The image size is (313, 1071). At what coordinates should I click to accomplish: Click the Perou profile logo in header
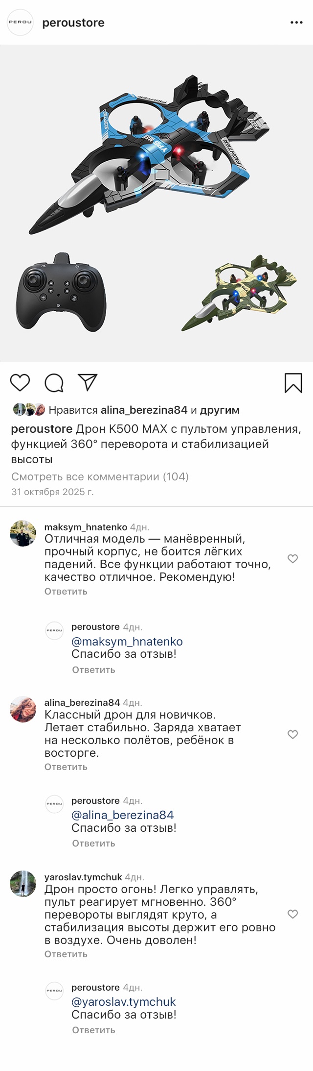pos(20,23)
